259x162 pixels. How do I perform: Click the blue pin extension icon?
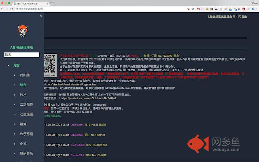coord(253,9)
